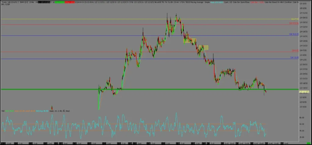
Task: Click the RSI Avgs value label
Action: [x=42, y=111]
